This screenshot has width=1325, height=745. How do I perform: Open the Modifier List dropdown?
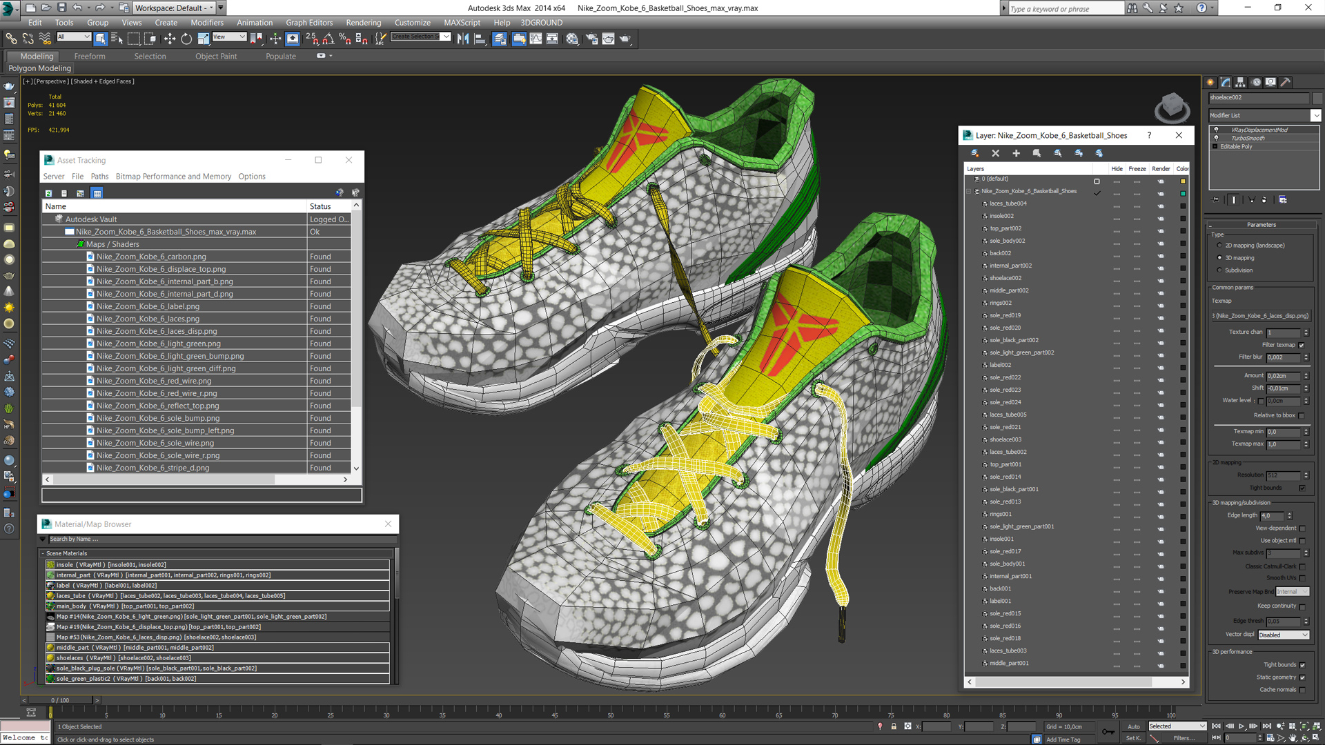pyautogui.click(x=1315, y=115)
